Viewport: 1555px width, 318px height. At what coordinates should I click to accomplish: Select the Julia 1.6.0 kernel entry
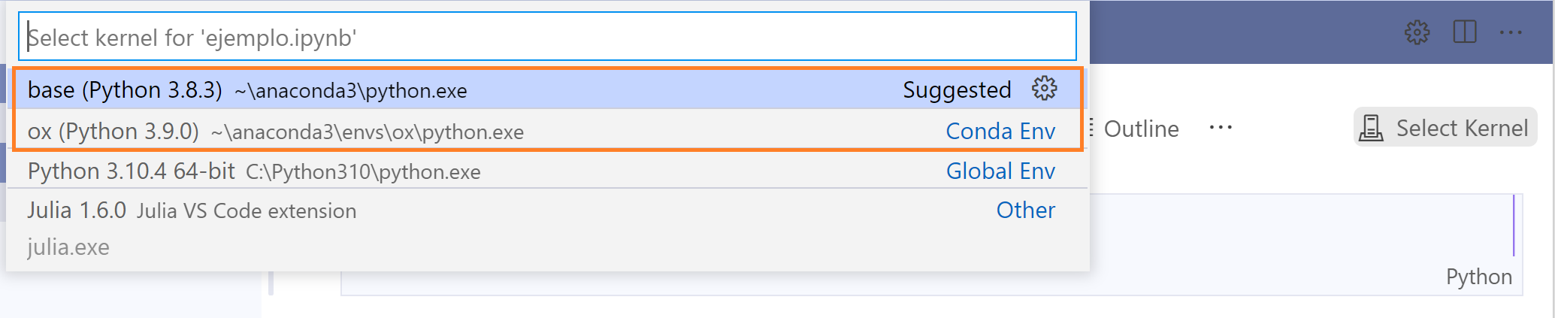[77, 210]
